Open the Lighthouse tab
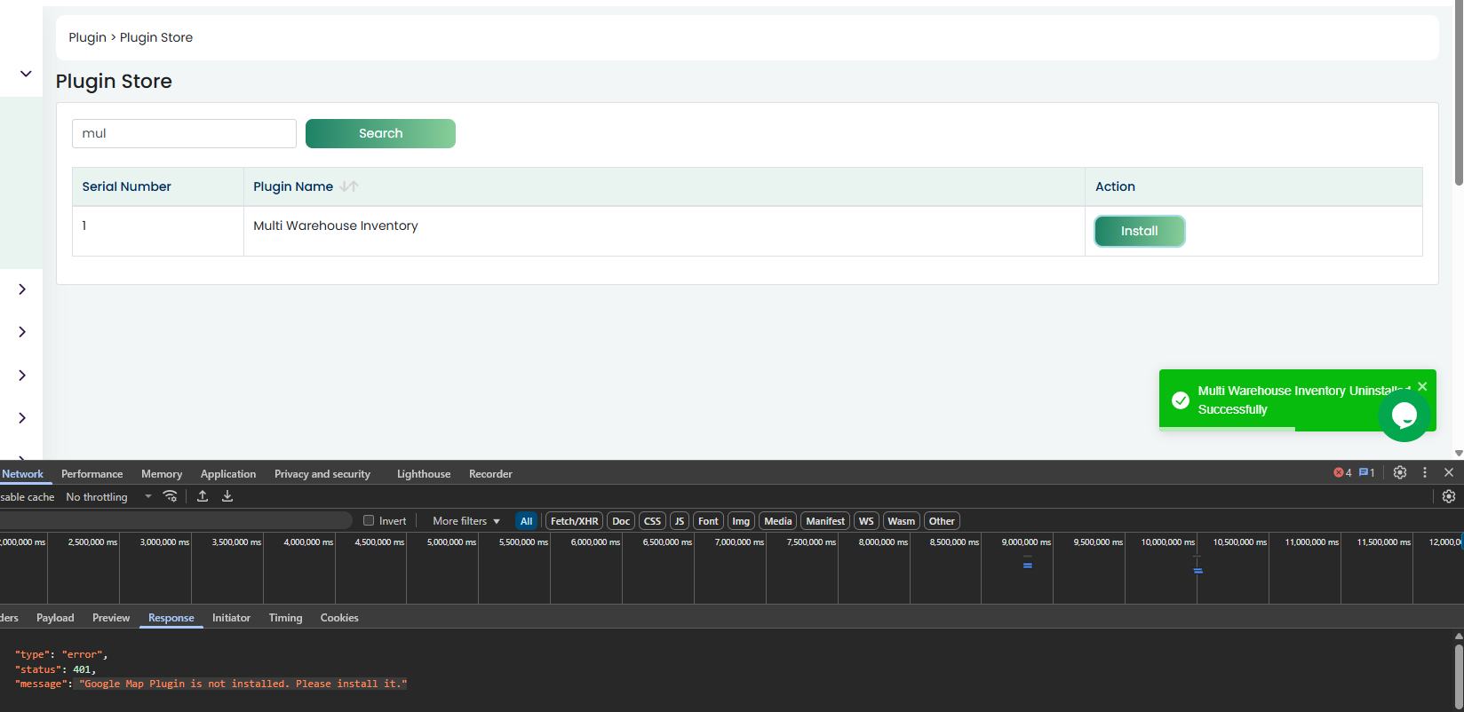This screenshot has width=1464, height=712. (424, 474)
